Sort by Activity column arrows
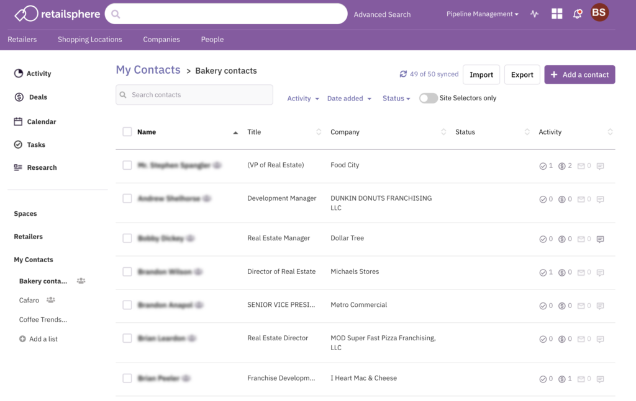This screenshot has width=636, height=401. [x=610, y=132]
